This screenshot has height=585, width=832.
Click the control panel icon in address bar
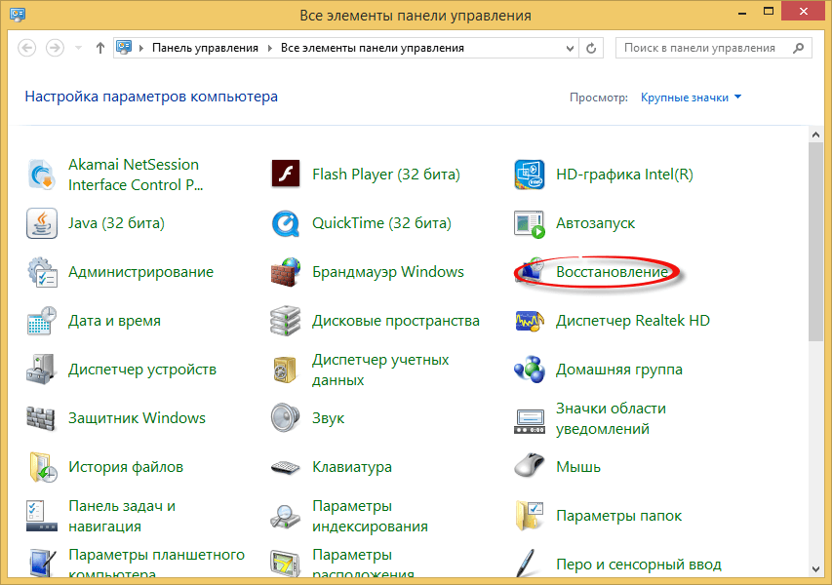coord(124,48)
